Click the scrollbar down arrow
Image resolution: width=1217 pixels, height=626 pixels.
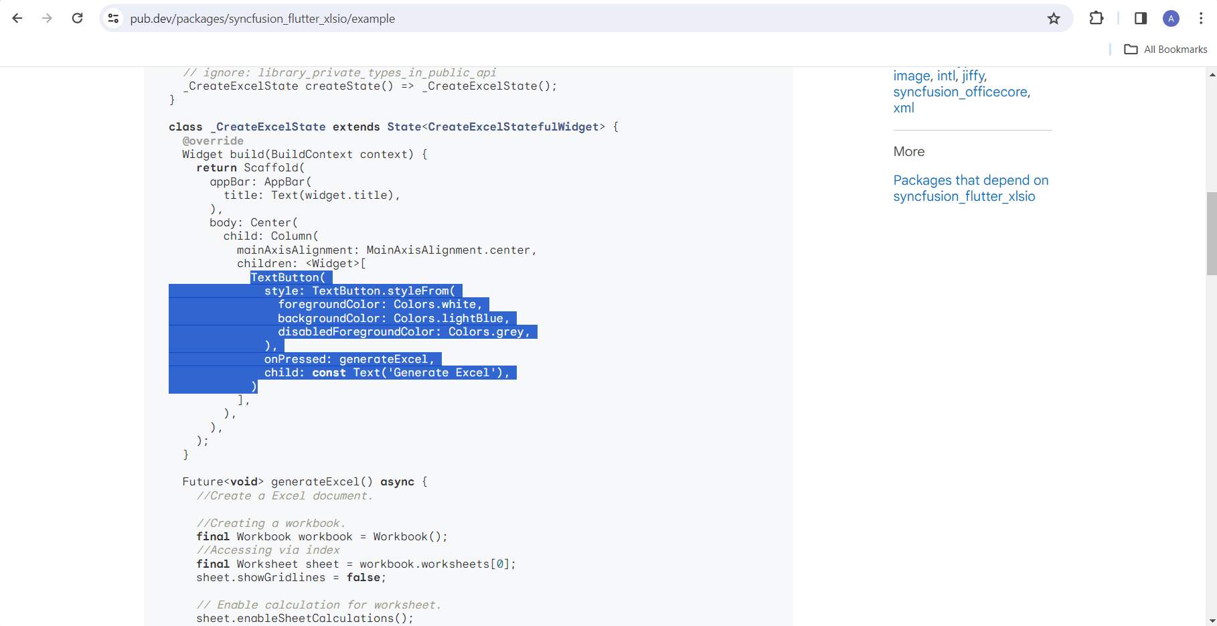[x=1212, y=620]
